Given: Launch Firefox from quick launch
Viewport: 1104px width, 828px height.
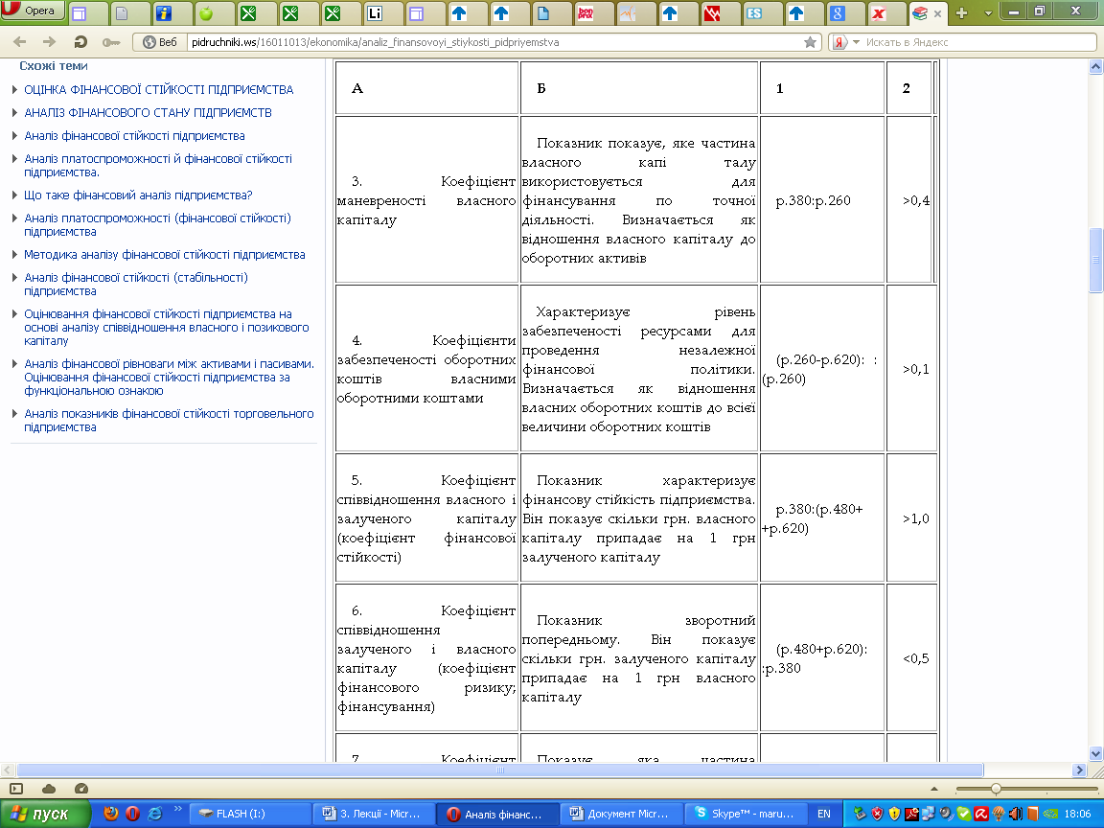Looking at the screenshot, I should [110, 814].
